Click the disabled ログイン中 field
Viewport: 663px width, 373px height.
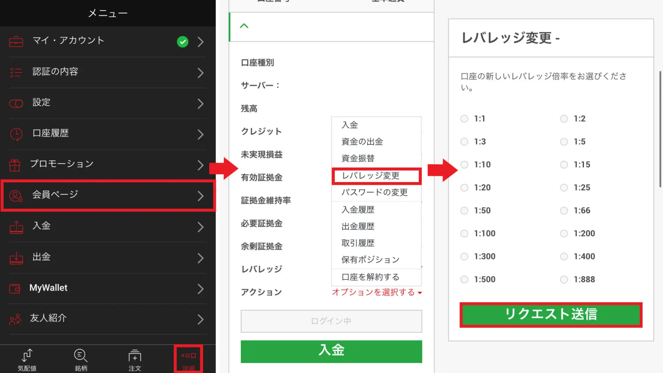pos(331,321)
